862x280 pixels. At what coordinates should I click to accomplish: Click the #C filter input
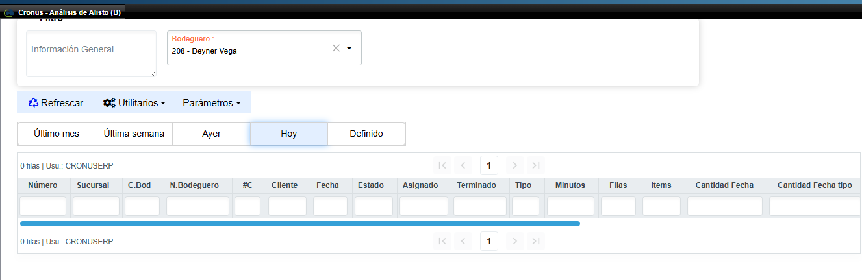[x=247, y=206]
